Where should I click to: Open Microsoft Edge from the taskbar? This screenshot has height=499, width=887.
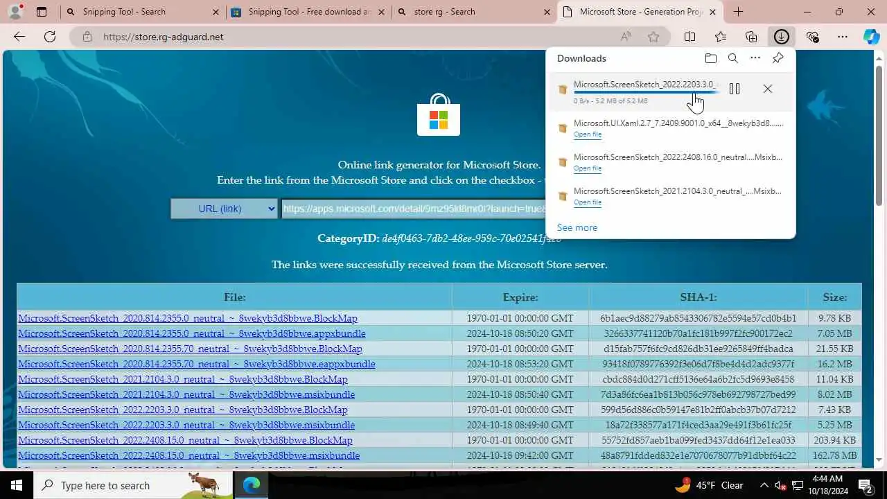251,485
